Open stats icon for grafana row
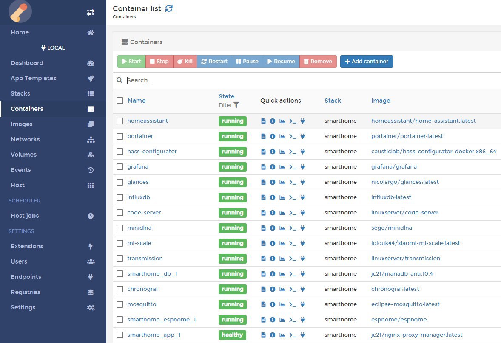Viewport: 501px width, 343px height. 282,167
